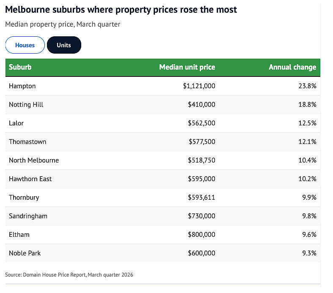This screenshot has width=333, height=293.
Task: Click the Median unit price header
Action: coord(187,67)
